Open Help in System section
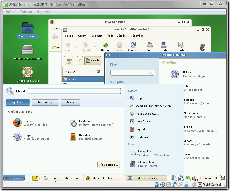This screenshot has height=191, width=230. pyautogui.click(x=136, y=98)
